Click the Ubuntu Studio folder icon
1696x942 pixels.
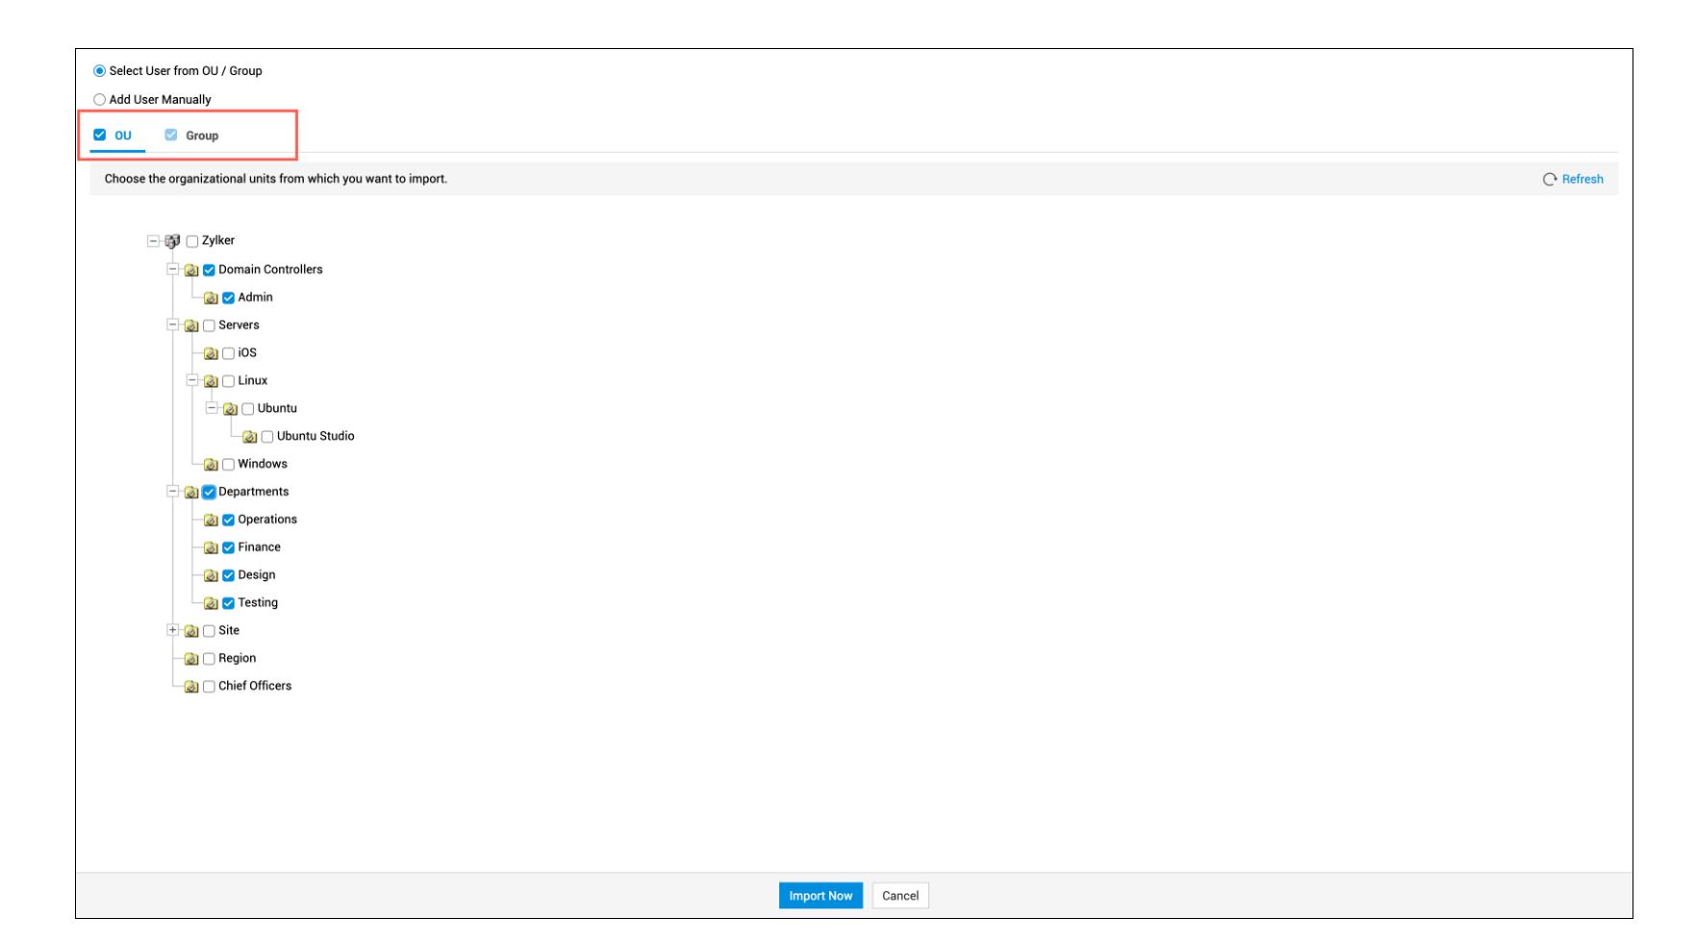[249, 437]
